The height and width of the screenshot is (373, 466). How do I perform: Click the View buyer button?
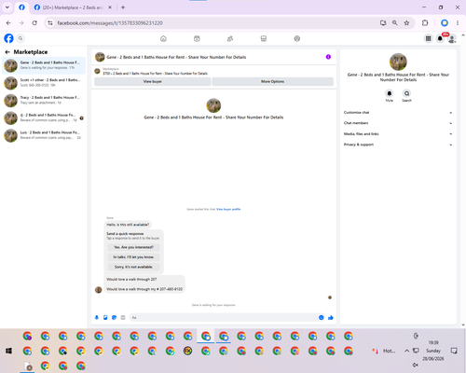coord(153,81)
